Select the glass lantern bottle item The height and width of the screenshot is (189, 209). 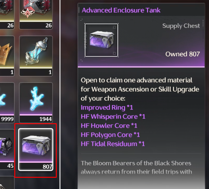pos(36,56)
